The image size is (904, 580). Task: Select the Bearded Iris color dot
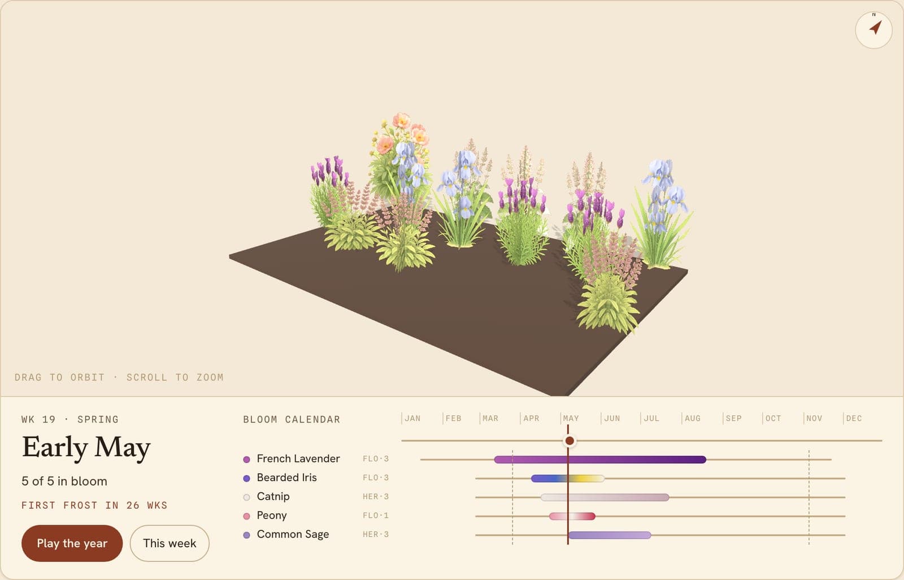click(x=246, y=478)
